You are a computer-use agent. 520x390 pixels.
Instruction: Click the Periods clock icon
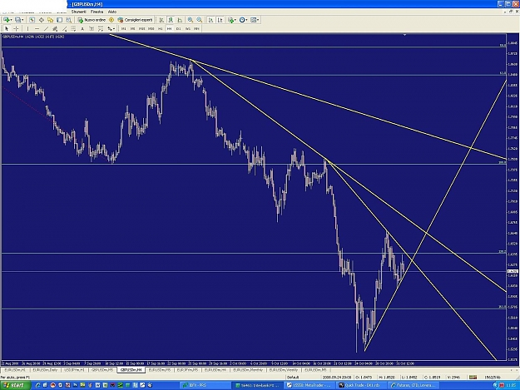coord(242,20)
